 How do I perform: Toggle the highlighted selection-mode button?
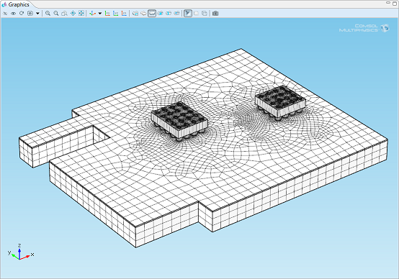pos(152,14)
